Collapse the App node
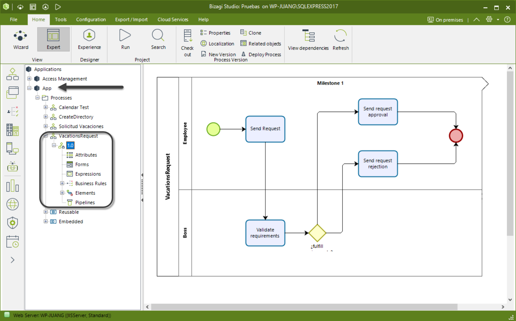Screen dimensions: 516x321 click(29, 88)
